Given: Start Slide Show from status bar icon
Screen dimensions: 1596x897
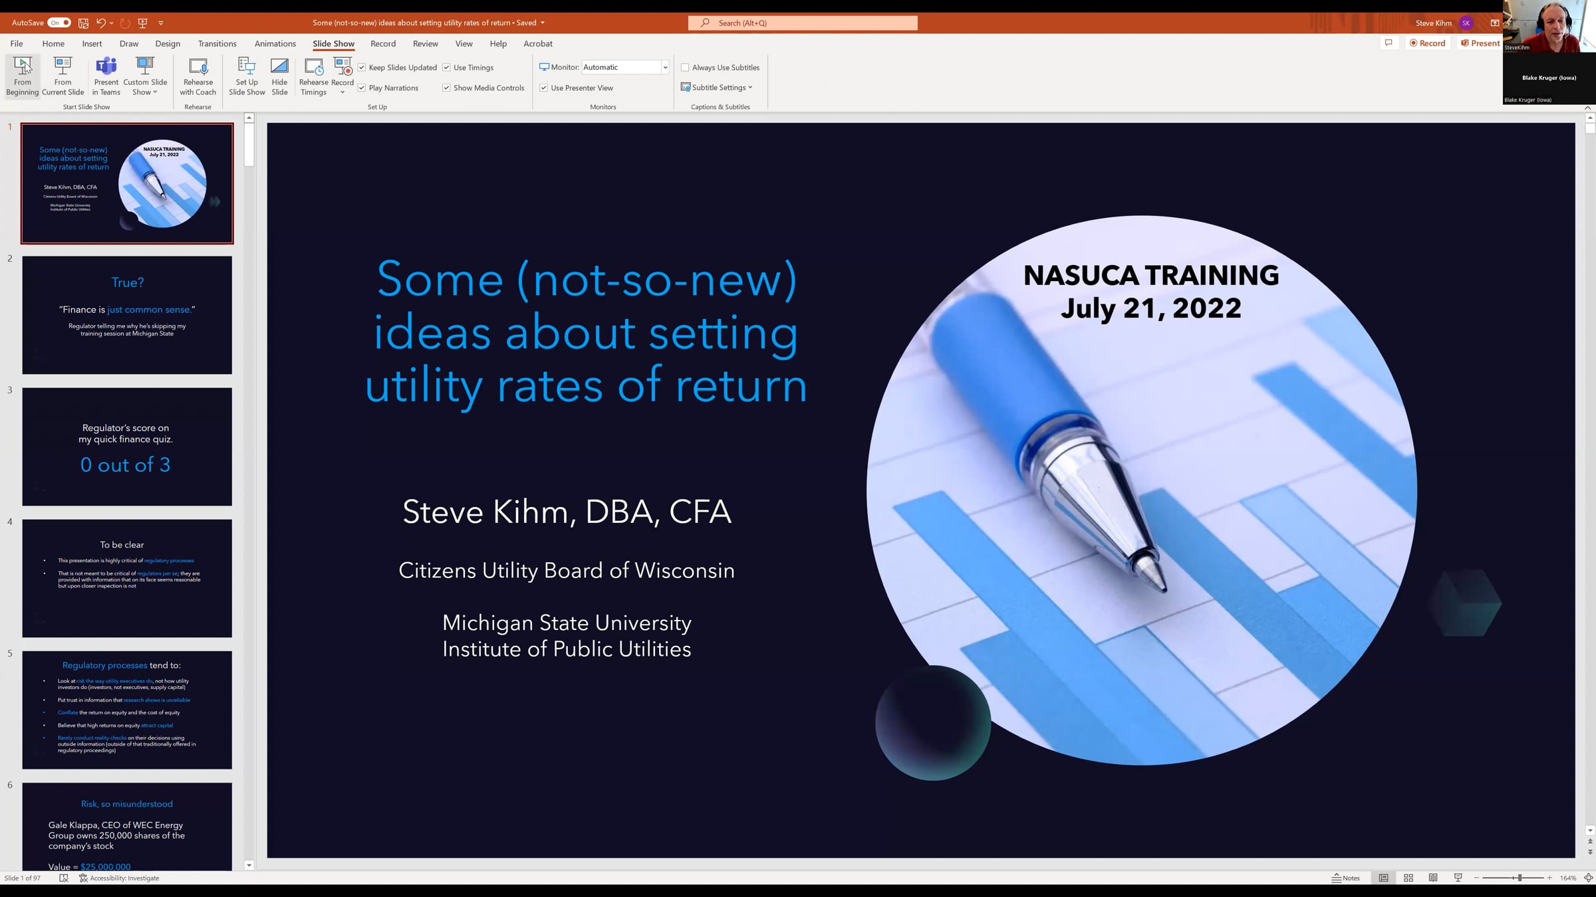Looking at the screenshot, I should 1458,878.
